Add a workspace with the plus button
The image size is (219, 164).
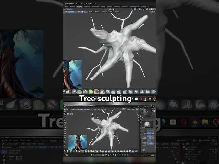[x=148, y=7]
